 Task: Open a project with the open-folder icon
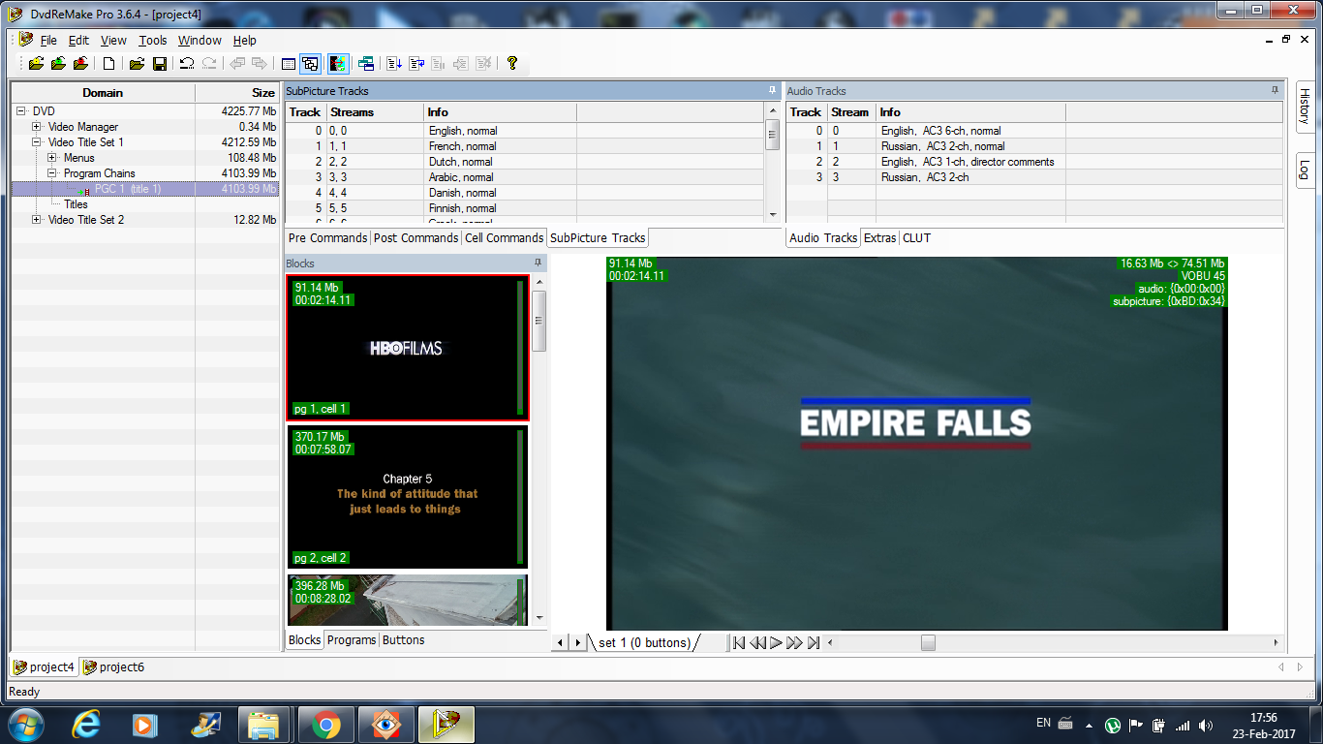pos(137,64)
